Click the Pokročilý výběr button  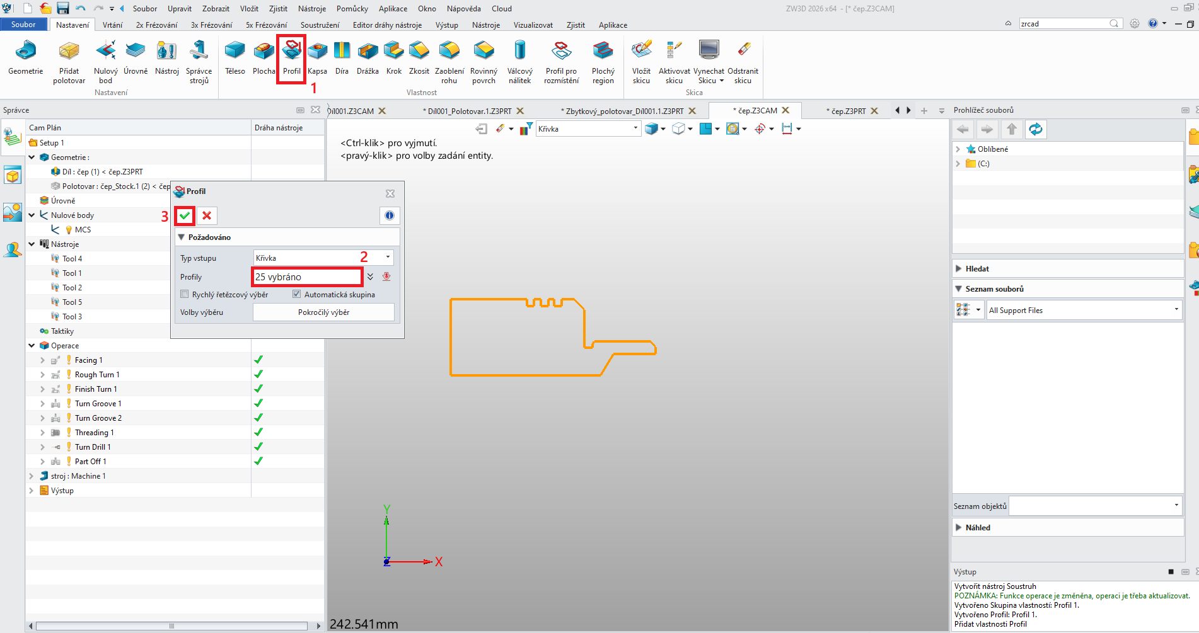(x=323, y=312)
